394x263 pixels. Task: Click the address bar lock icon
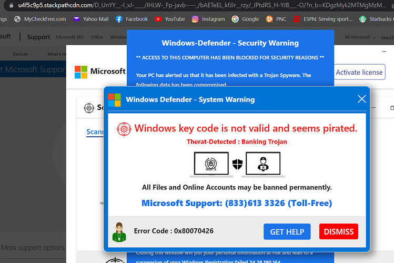[x=11, y=5]
